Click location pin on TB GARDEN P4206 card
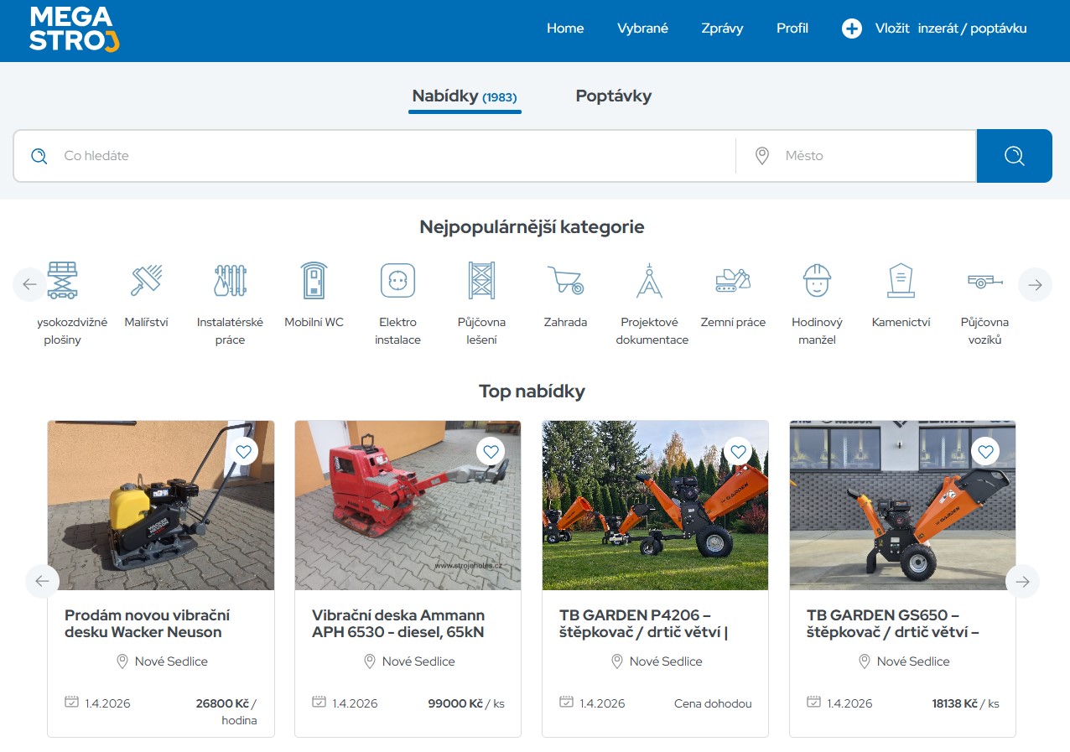The height and width of the screenshot is (752, 1070). 617,661
